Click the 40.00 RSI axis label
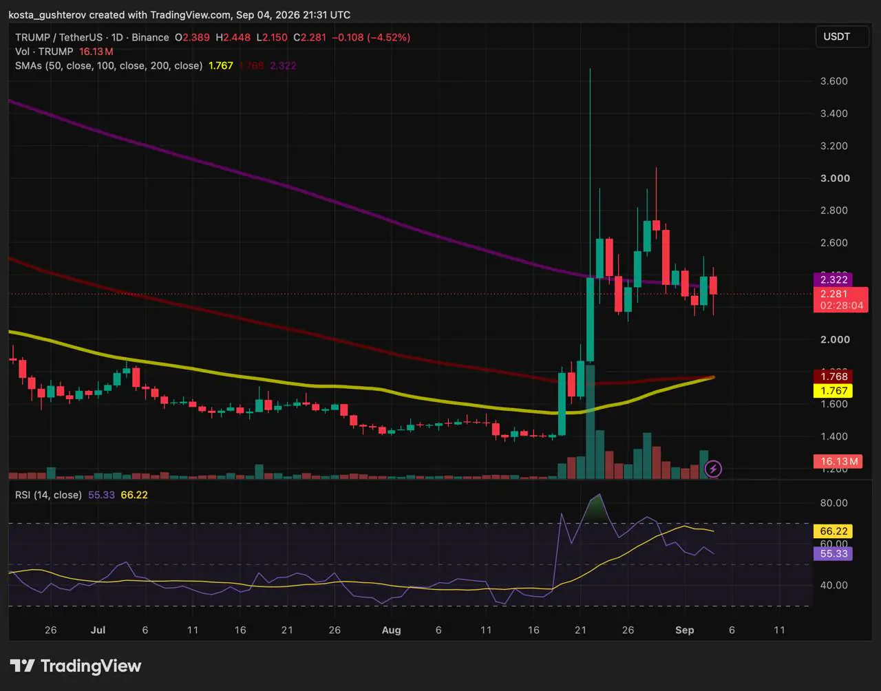This screenshot has height=691, width=881. pos(834,586)
